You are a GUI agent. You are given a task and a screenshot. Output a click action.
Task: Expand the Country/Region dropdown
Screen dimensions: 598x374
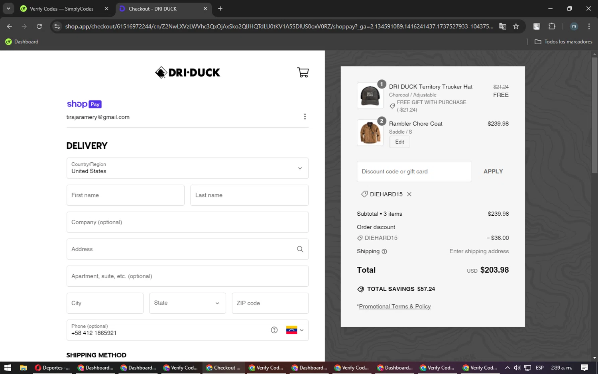tap(187, 168)
